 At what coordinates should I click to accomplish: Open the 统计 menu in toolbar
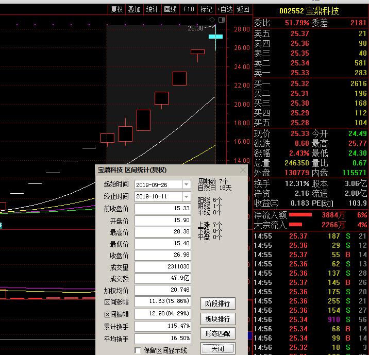tap(152, 9)
